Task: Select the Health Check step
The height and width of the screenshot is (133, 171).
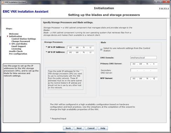Action: (x=16, y=51)
